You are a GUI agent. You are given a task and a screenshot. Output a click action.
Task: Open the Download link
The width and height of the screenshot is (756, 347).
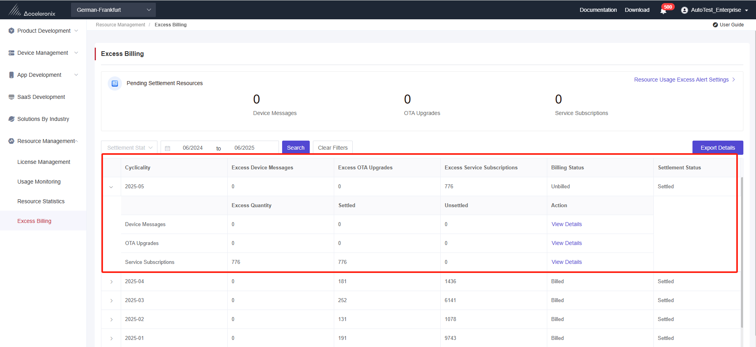click(x=637, y=10)
